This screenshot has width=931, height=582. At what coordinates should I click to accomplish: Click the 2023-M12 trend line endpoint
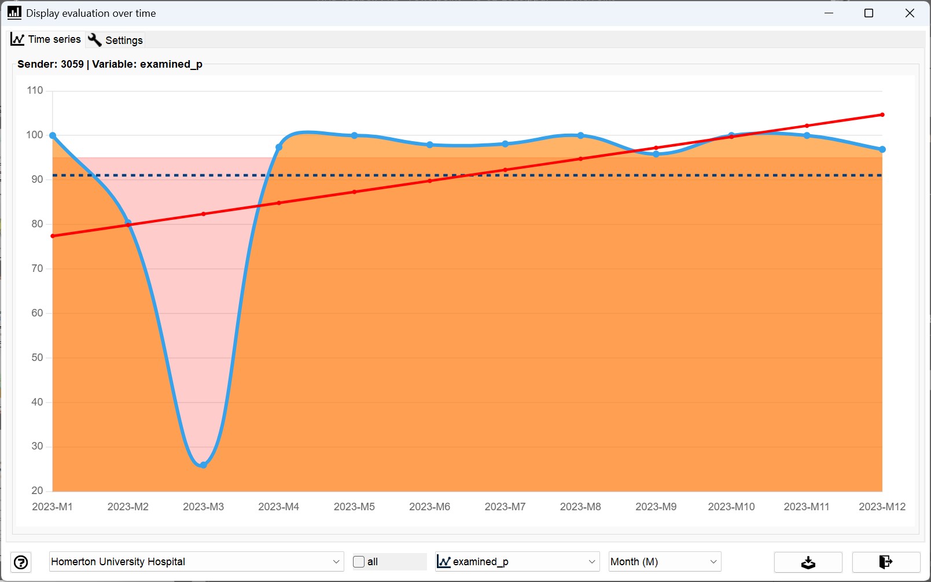[x=882, y=115]
